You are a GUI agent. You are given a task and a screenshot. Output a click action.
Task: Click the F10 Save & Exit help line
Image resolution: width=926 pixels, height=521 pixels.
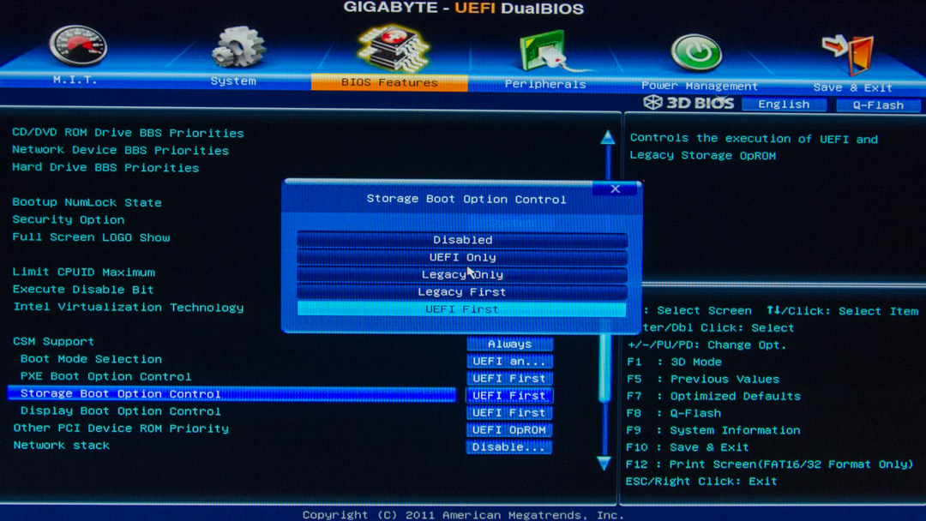pyautogui.click(x=688, y=447)
